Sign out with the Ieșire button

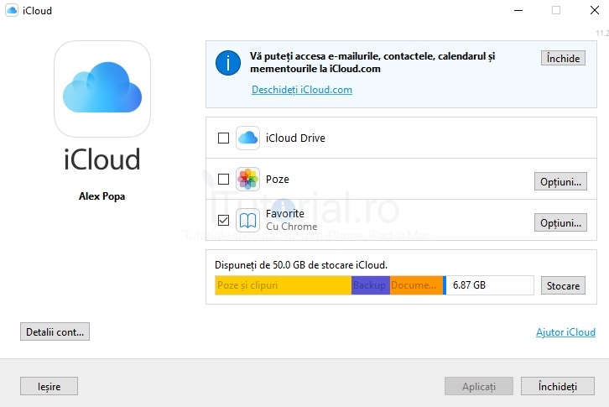tap(49, 386)
